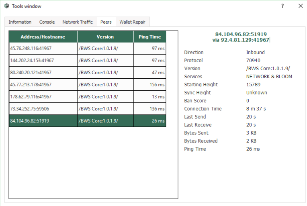Image resolution: width=307 pixels, height=206 pixels.
Task: Click the Connection Time value 8 m 37 s
Action: pyautogui.click(x=256, y=108)
